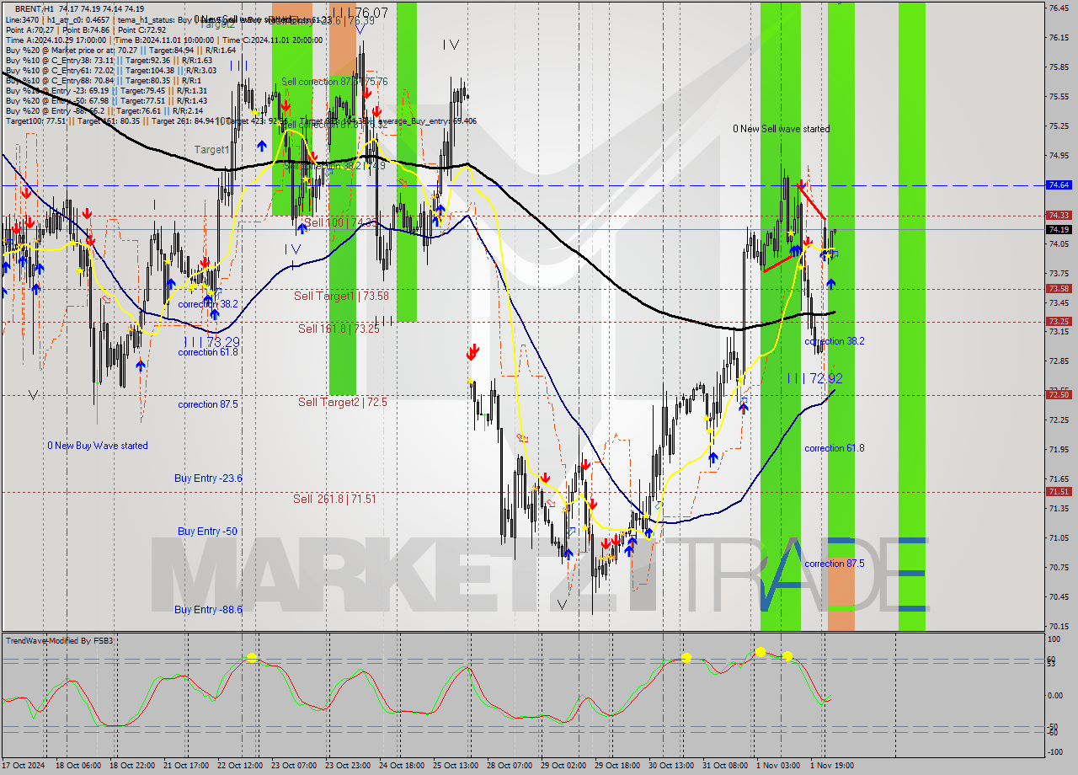Click the 75.85 price scale value
Screen dimensions: 1078x775
click(1059, 67)
